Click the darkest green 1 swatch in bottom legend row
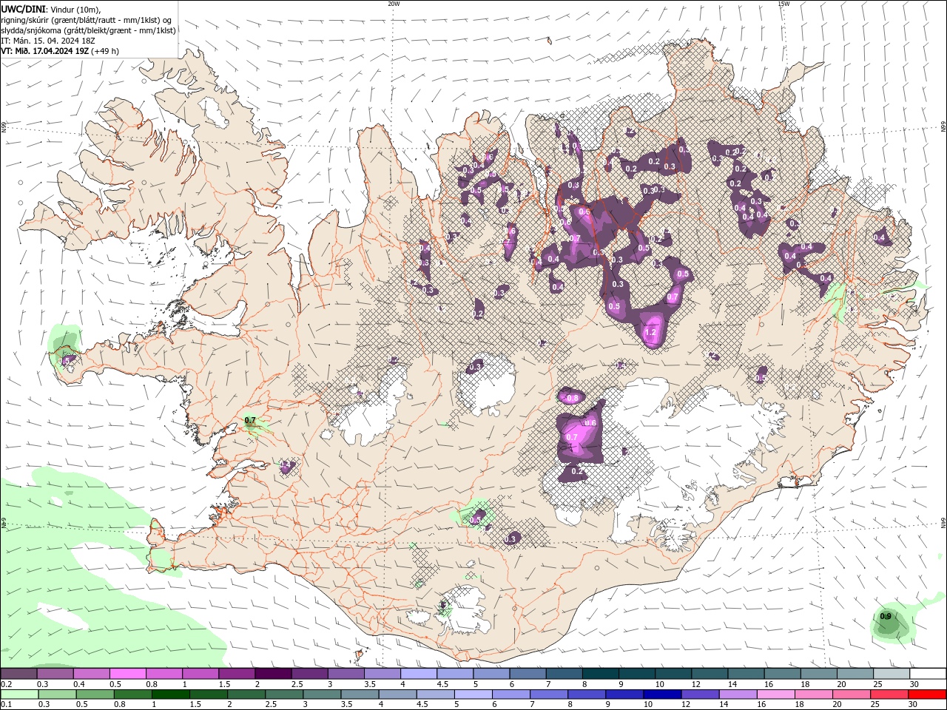947x710 pixels. tap(171, 694)
